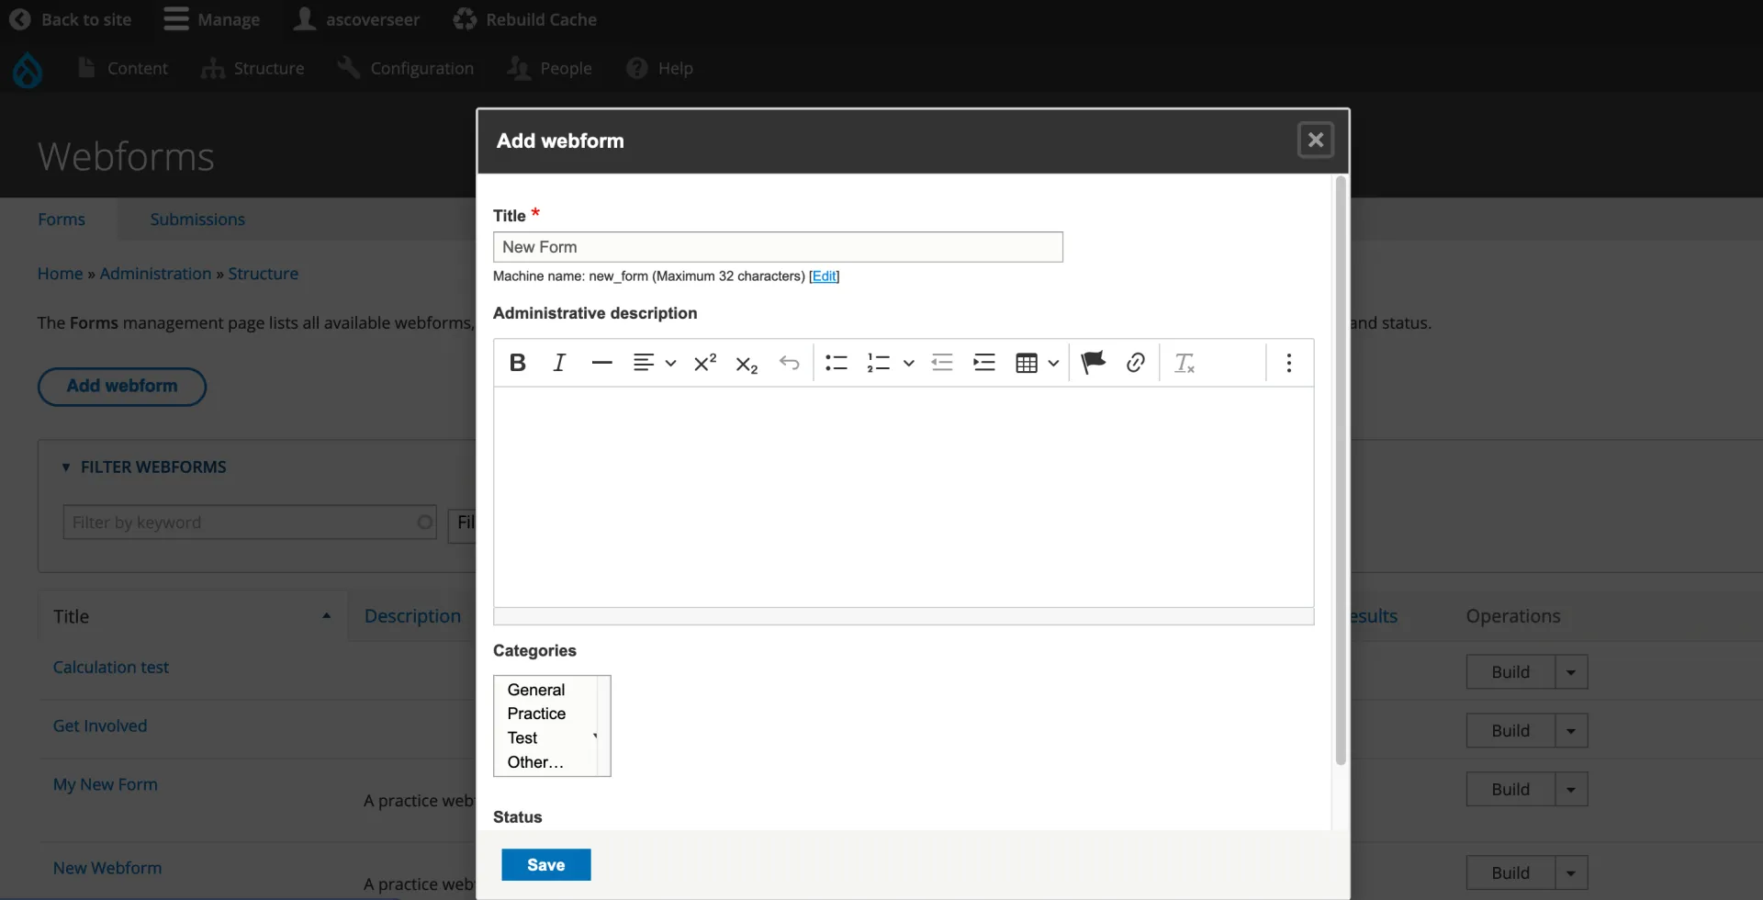
Task: Expand operations dropdown for New Webform row
Action: pyautogui.click(x=1571, y=873)
